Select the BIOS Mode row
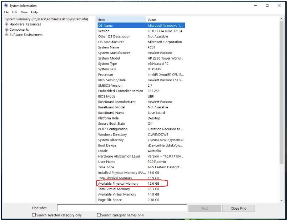This screenshot has width=287, height=220. (141, 96)
